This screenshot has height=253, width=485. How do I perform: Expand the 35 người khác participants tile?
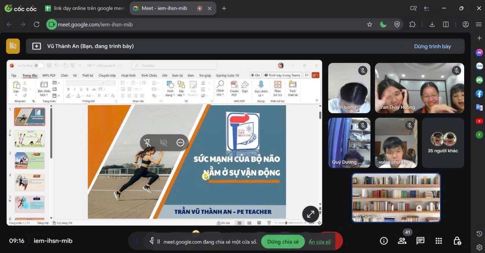tap(443, 143)
